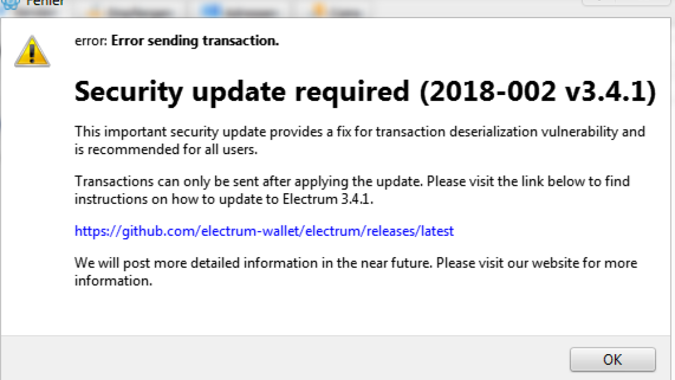Click the gray footer bar beside OK
The height and width of the screenshot is (380, 675).
(x=285, y=358)
